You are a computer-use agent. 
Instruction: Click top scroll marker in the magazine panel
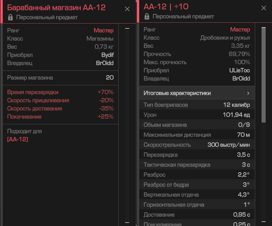pyautogui.click(x=127, y=28)
